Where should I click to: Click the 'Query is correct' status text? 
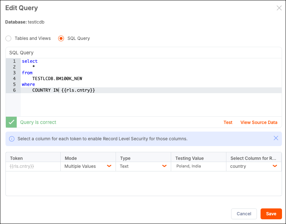click(x=38, y=122)
